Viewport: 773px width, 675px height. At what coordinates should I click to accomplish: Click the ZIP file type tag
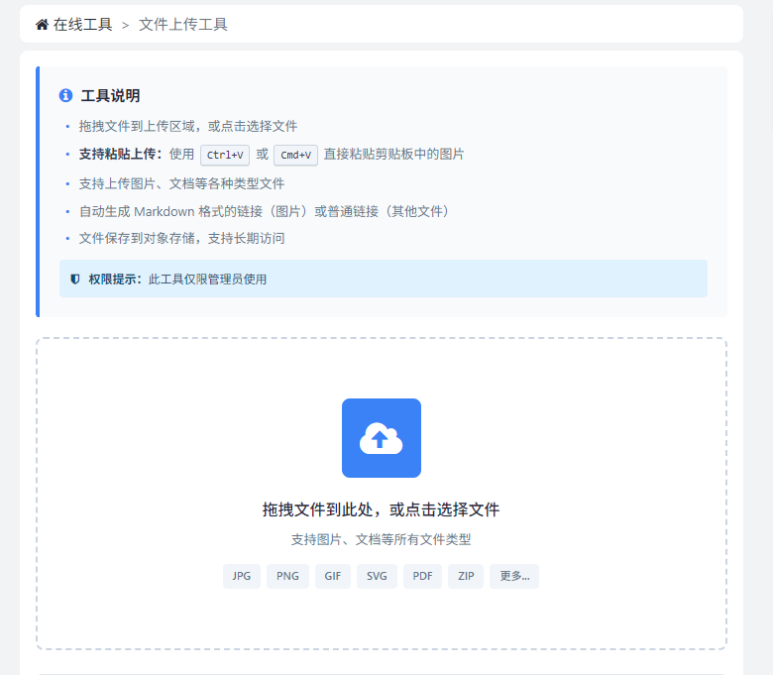466,576
